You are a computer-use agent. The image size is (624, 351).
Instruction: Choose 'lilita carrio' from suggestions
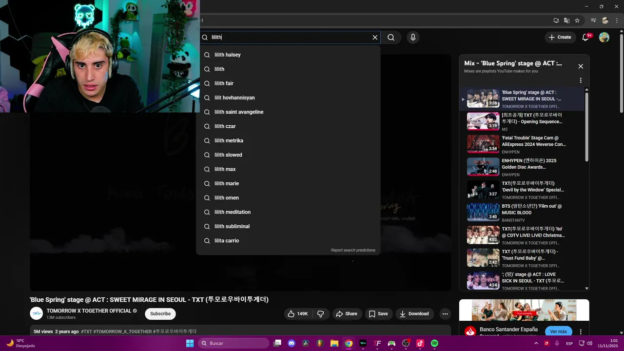[288, 241]
